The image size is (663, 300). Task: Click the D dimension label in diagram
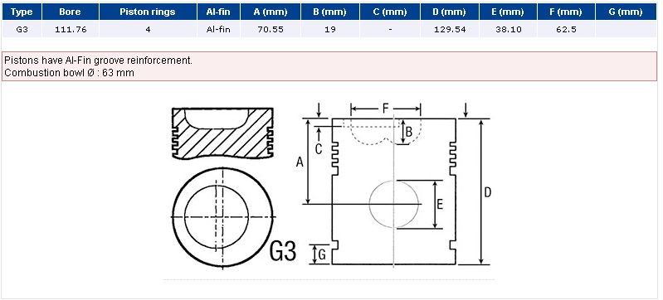click(x=488, y=192)
